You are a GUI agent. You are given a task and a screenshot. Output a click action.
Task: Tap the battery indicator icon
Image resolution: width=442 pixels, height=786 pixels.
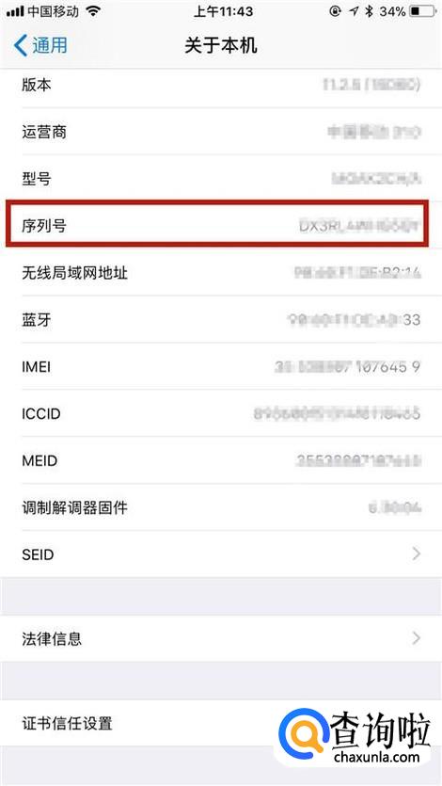[422, 11]
